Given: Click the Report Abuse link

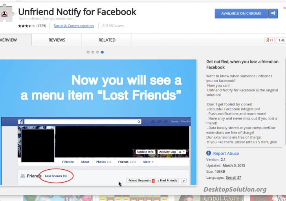Looking at the screenshot, I should click(226, 153).
